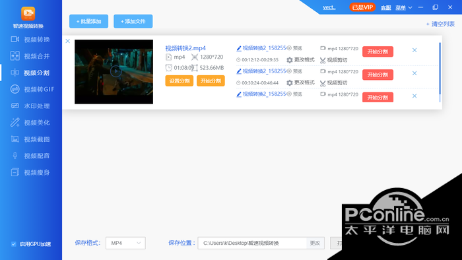
Task: Select the 水印处理 watermark icon
Action: click(x=15, y=106)
